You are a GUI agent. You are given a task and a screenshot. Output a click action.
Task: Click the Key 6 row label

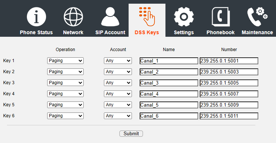click(9, 116)
